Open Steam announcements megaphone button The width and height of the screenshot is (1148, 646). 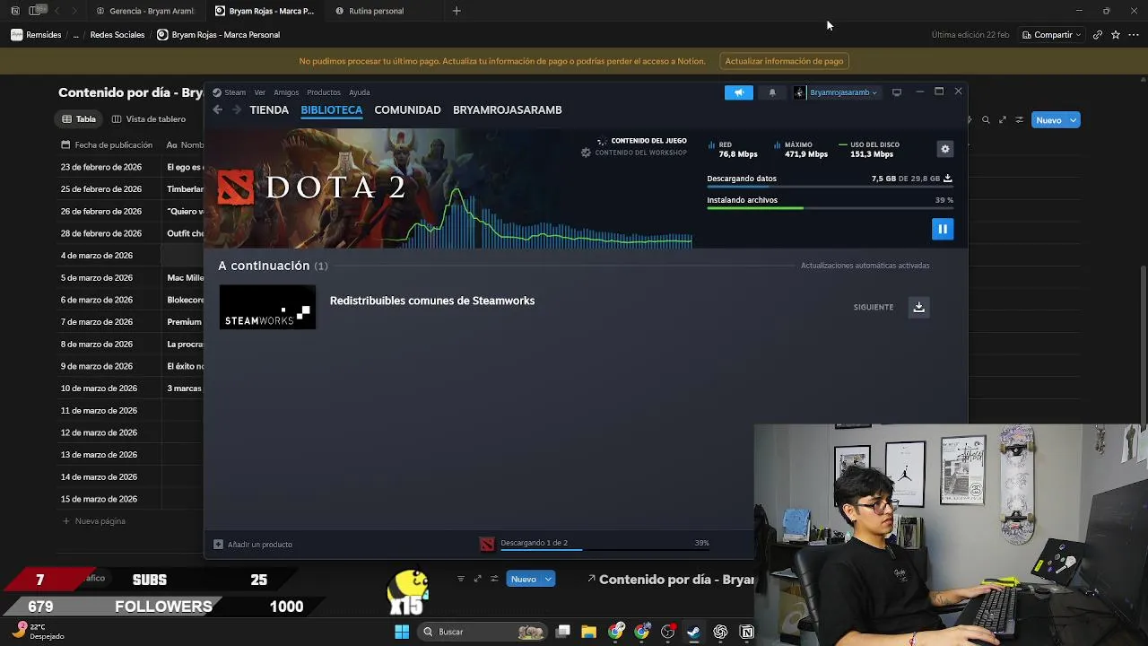click(x=739, y=92)
